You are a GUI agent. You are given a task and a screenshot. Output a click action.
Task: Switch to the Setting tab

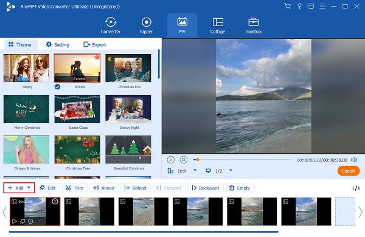coord(58,44)
